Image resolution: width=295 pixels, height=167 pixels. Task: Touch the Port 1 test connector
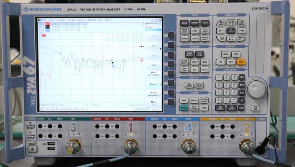[x=131, y=146]
